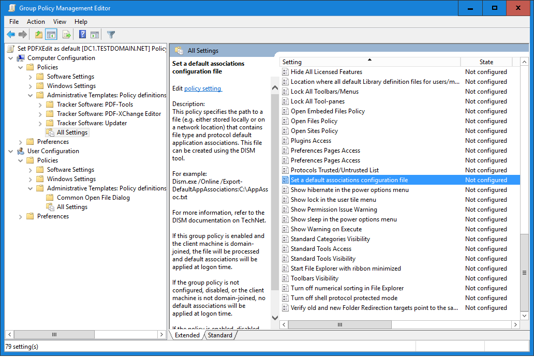Click the icon beside Show Warning on Execute

coord(286,229)
